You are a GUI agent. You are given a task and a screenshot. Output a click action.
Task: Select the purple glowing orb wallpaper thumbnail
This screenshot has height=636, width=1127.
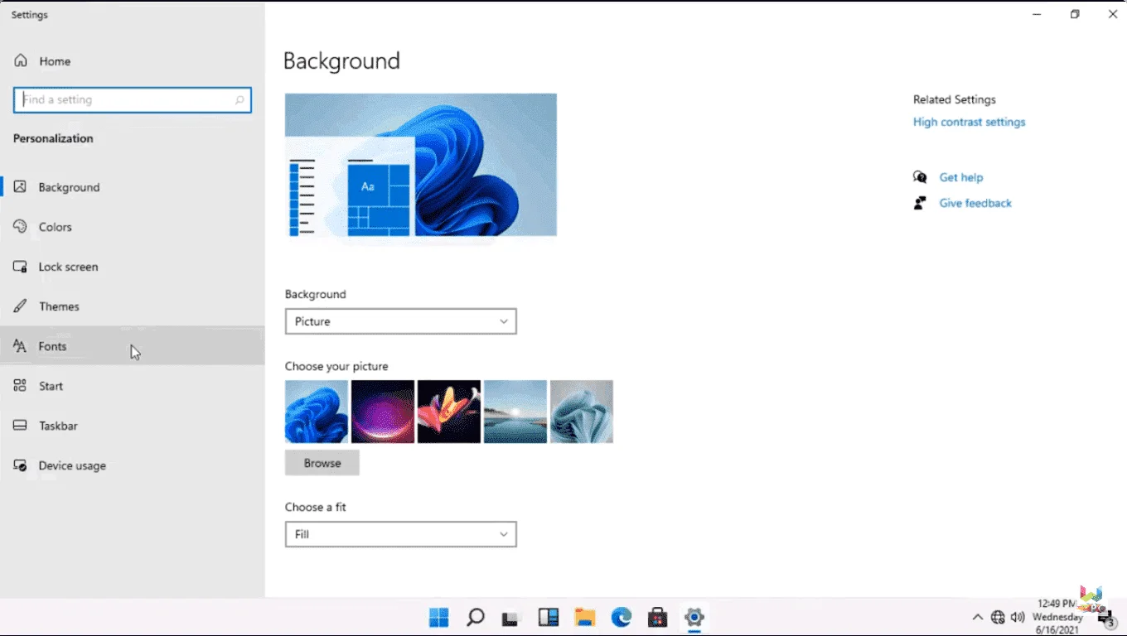383,412
